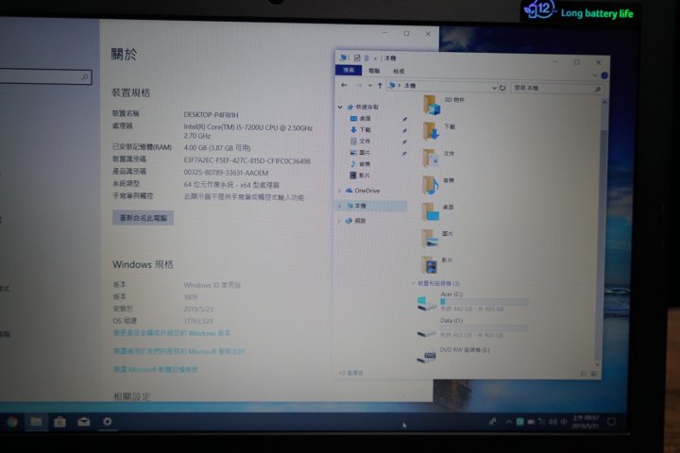The image size is (680, 453).
Task: Open Mail app from taskbar
Action: pos(84,421)
